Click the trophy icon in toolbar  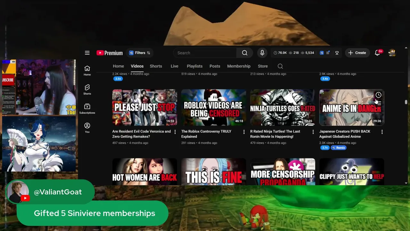(x=337, y=53)
